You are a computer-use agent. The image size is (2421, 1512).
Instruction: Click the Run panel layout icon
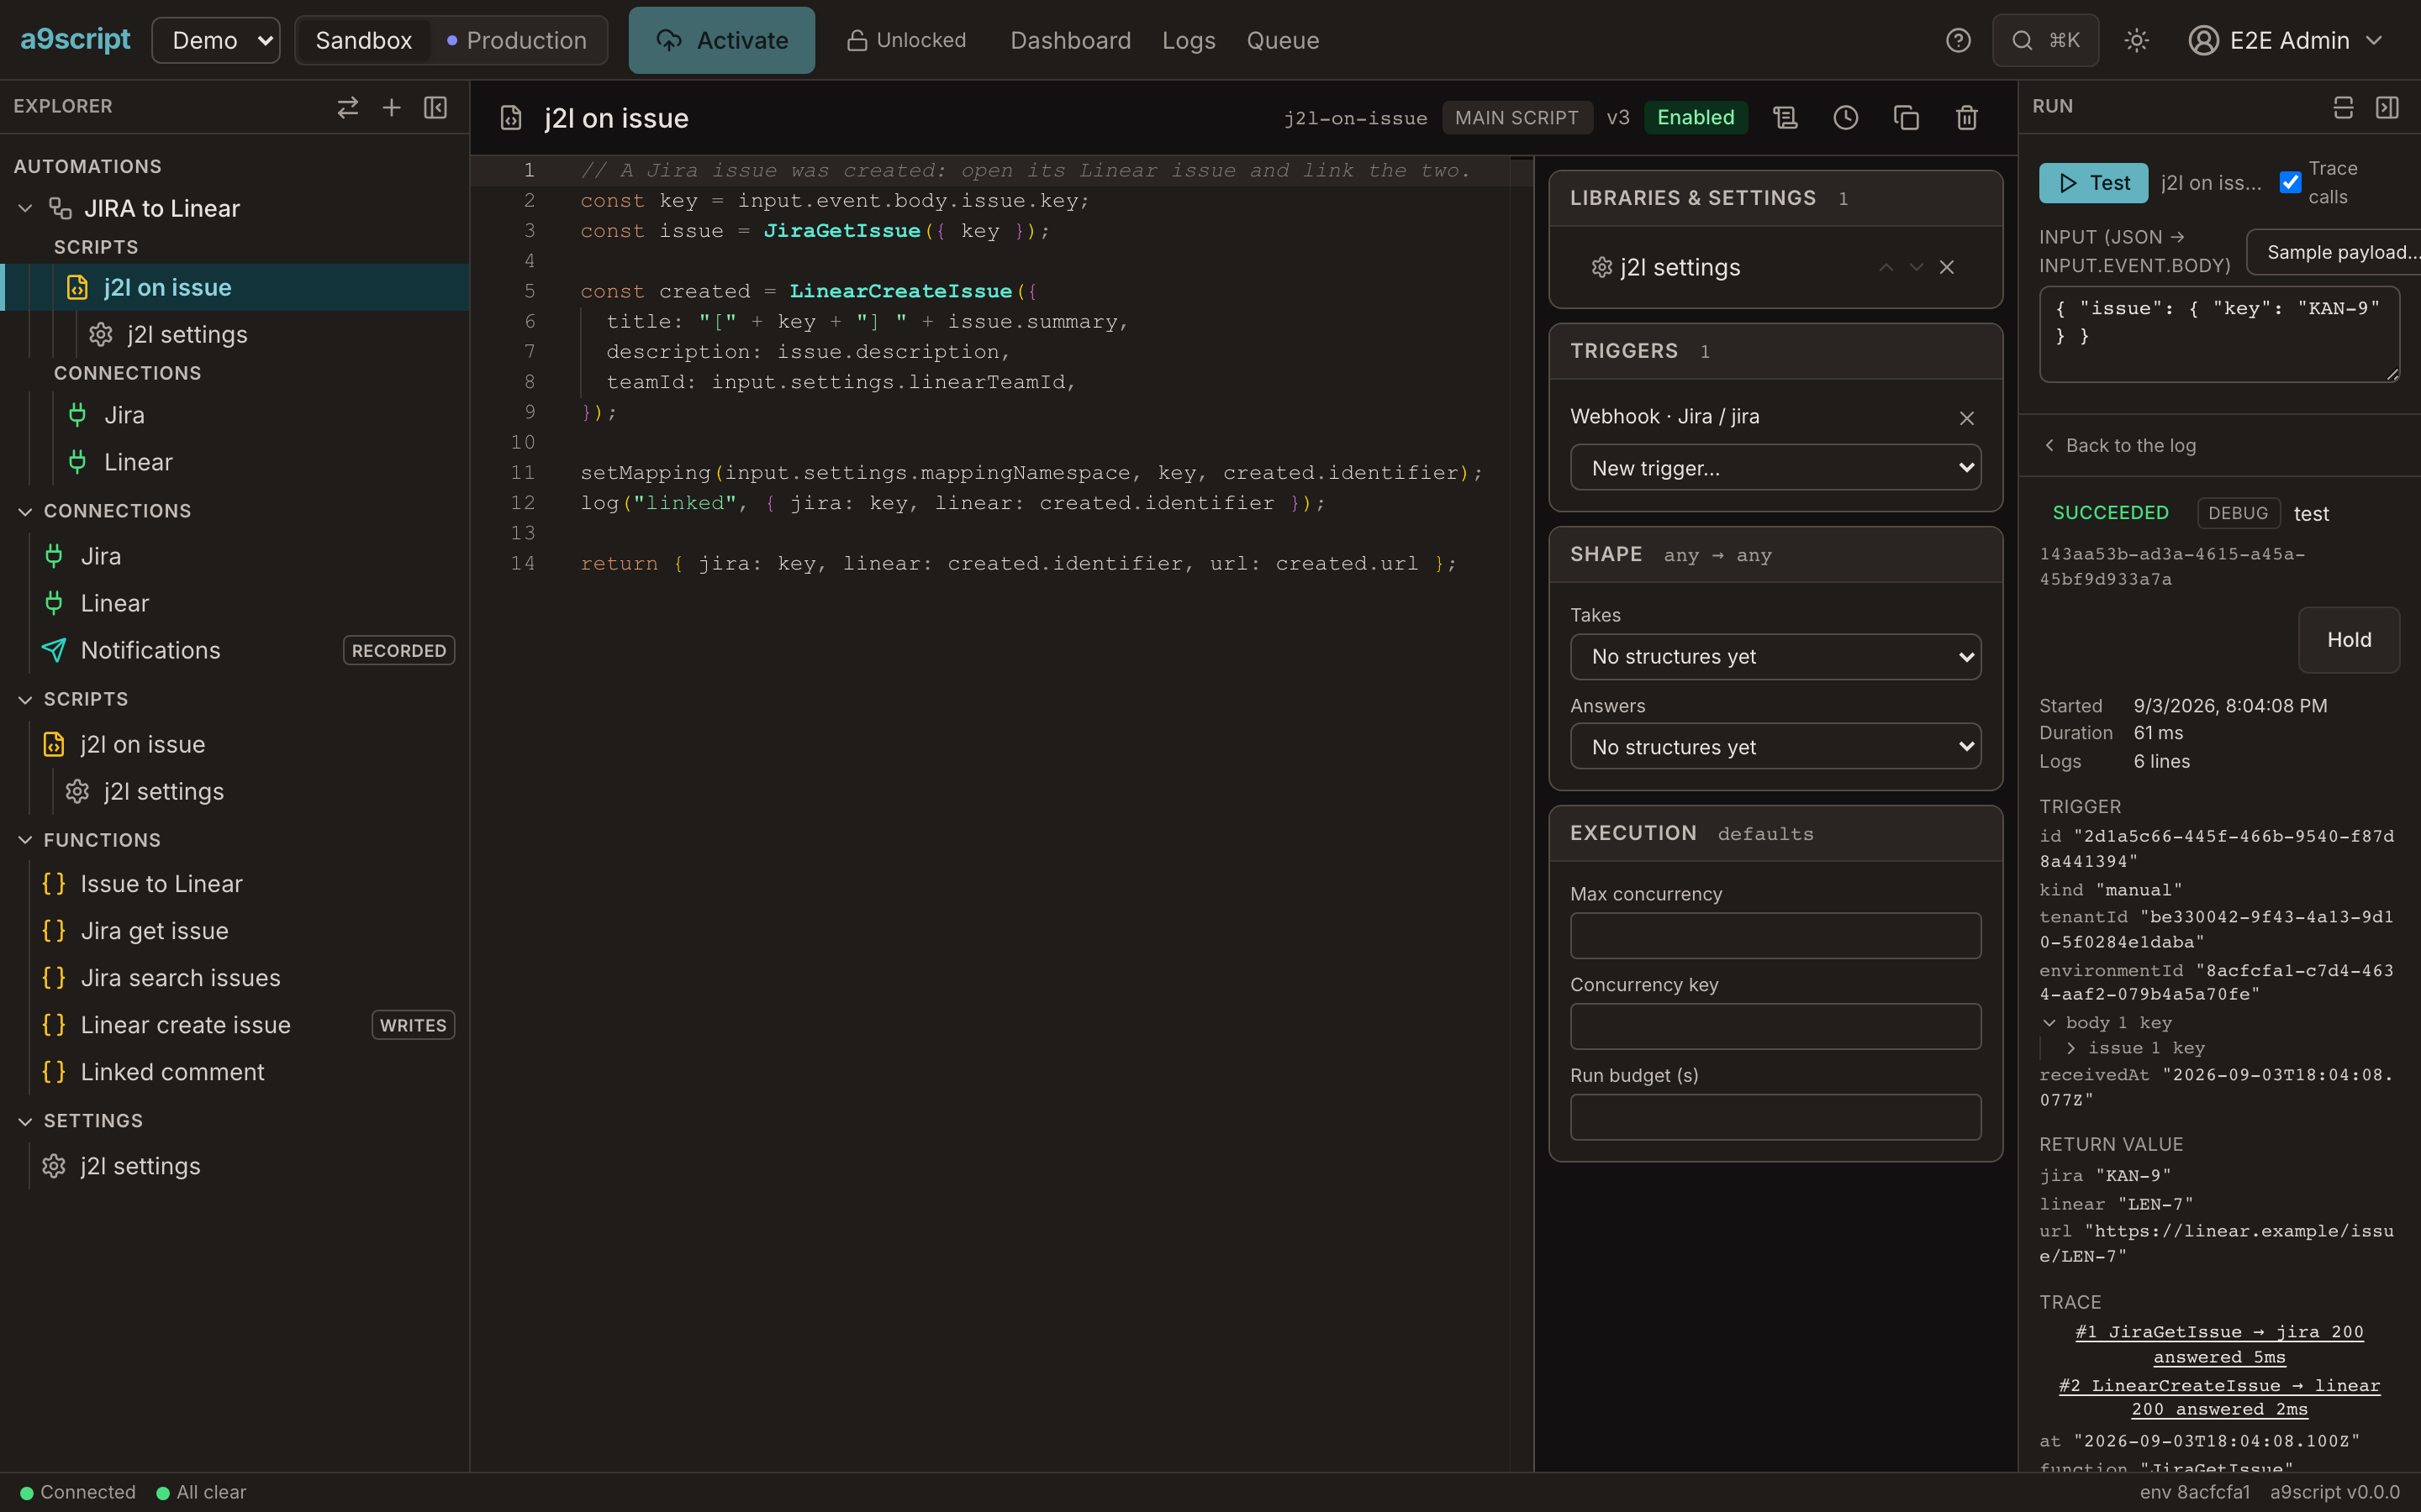click(x=2343, y=107)
